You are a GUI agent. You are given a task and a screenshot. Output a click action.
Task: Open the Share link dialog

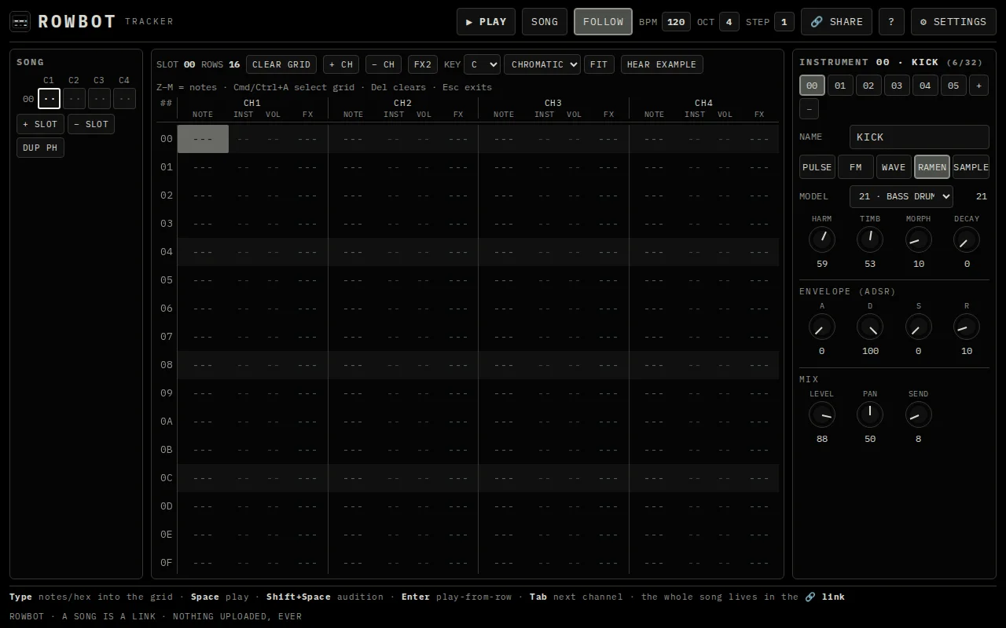(x=836, y=22)
